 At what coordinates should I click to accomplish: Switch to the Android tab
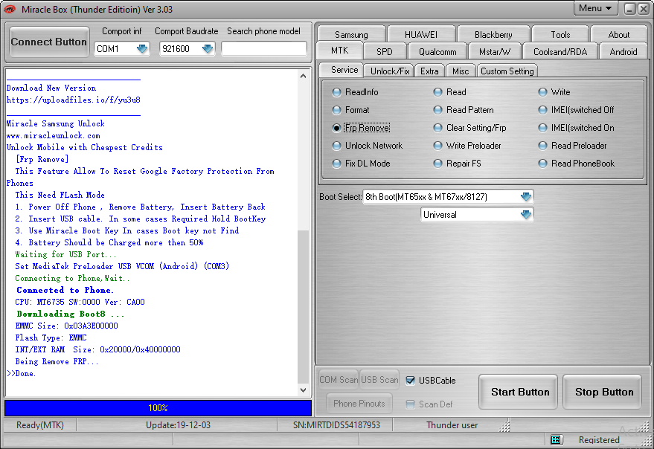click(623, 52)
